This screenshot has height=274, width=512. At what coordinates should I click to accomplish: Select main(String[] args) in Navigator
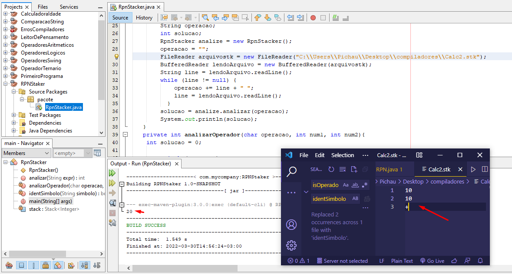(50, 201)
